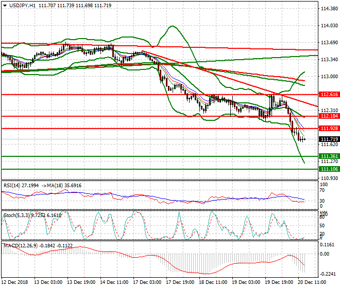This screenshot has height=288, width=340.
Task: Click the MACD(12,26,9) indicator label
Action: pyautogui.click(x=21, y=246)
